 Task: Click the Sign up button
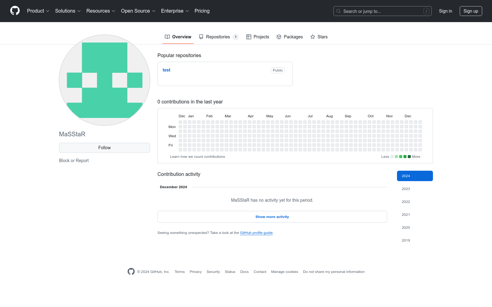471,11
